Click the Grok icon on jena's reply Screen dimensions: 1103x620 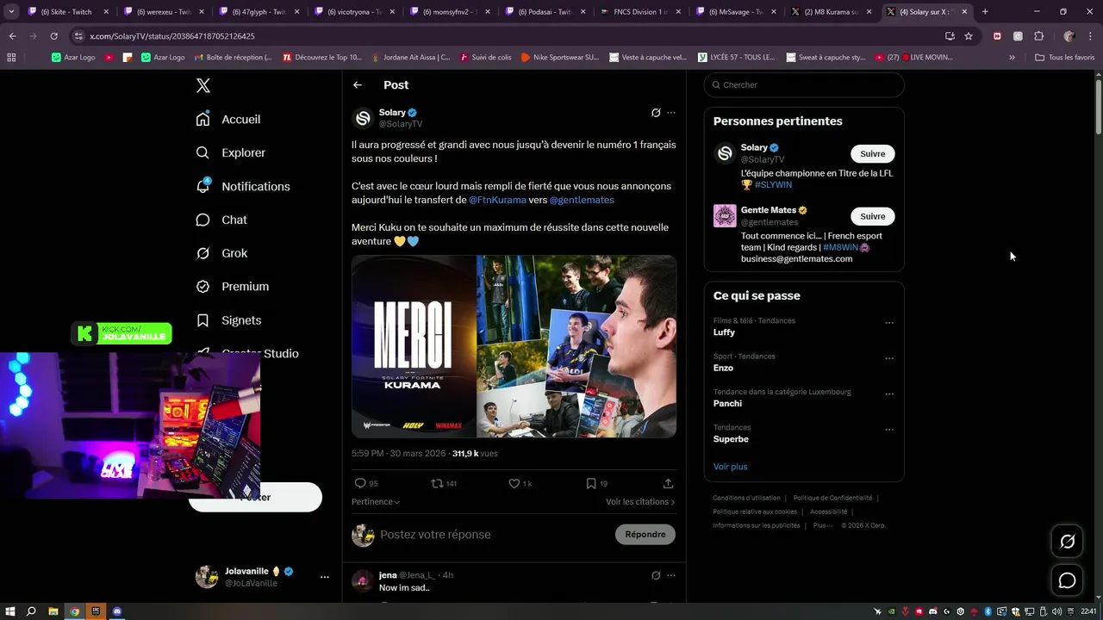[656, 575]
